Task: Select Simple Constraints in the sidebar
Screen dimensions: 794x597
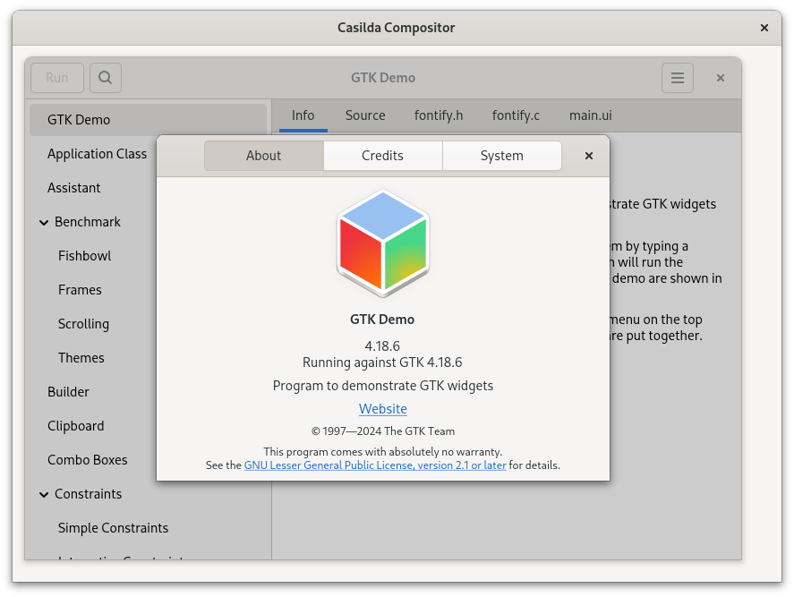Action: (x=113, y=527)
